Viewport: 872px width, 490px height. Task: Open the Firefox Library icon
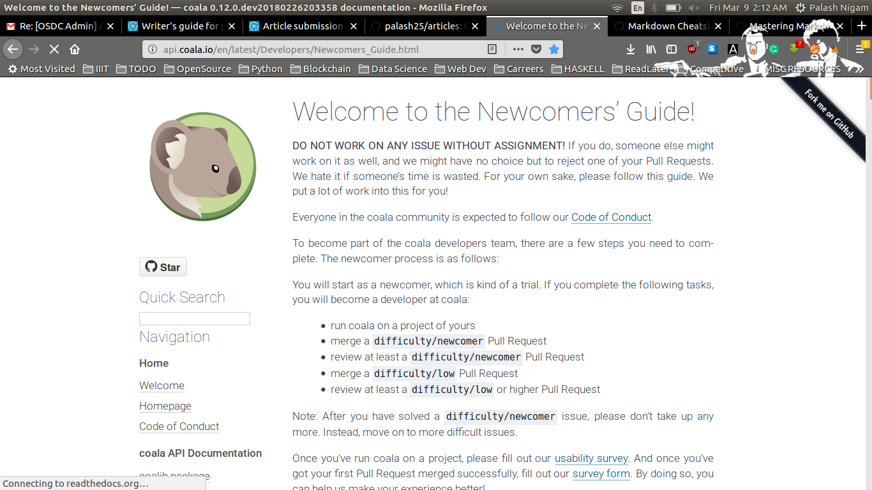[x=652, y=48]
